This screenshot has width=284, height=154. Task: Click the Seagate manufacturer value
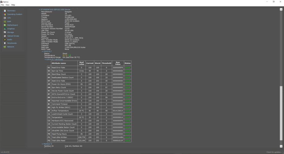click(x=68, y=12)
